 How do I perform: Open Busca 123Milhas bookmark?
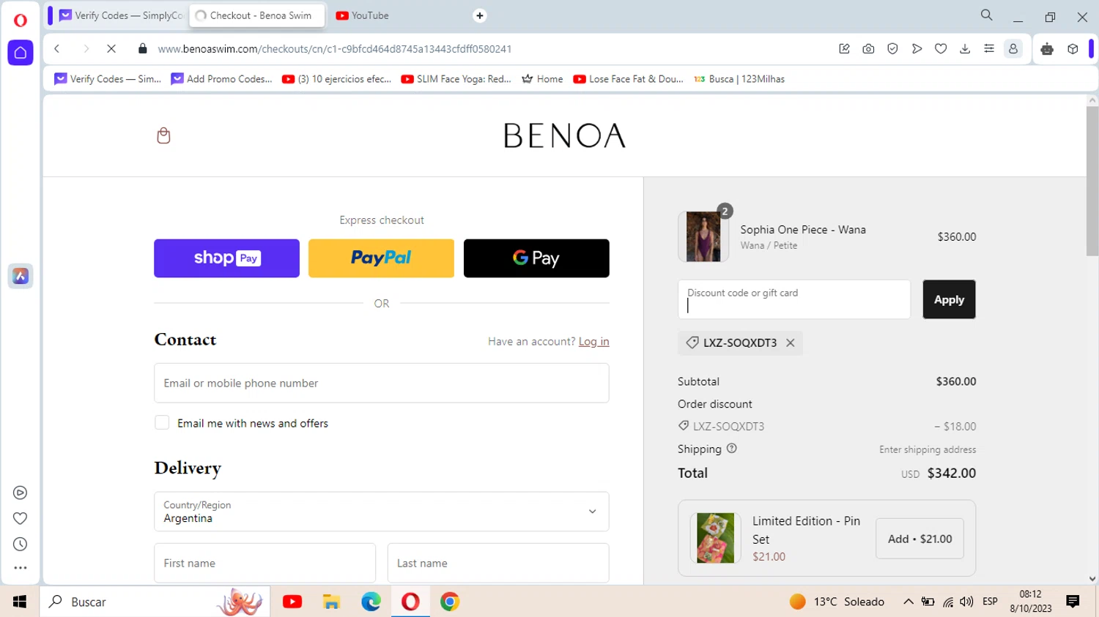pos(739,79)
